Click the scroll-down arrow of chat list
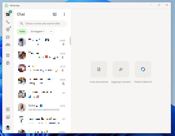Screen dimensions: 175x136 tap(70, 132)
